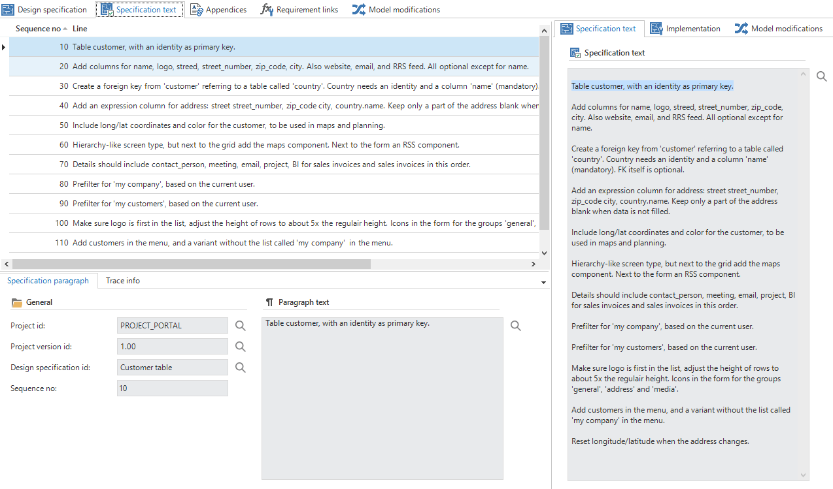833x489 pixels.
Task: Click the Sequence no input field
Action: [x=173, y=388]
